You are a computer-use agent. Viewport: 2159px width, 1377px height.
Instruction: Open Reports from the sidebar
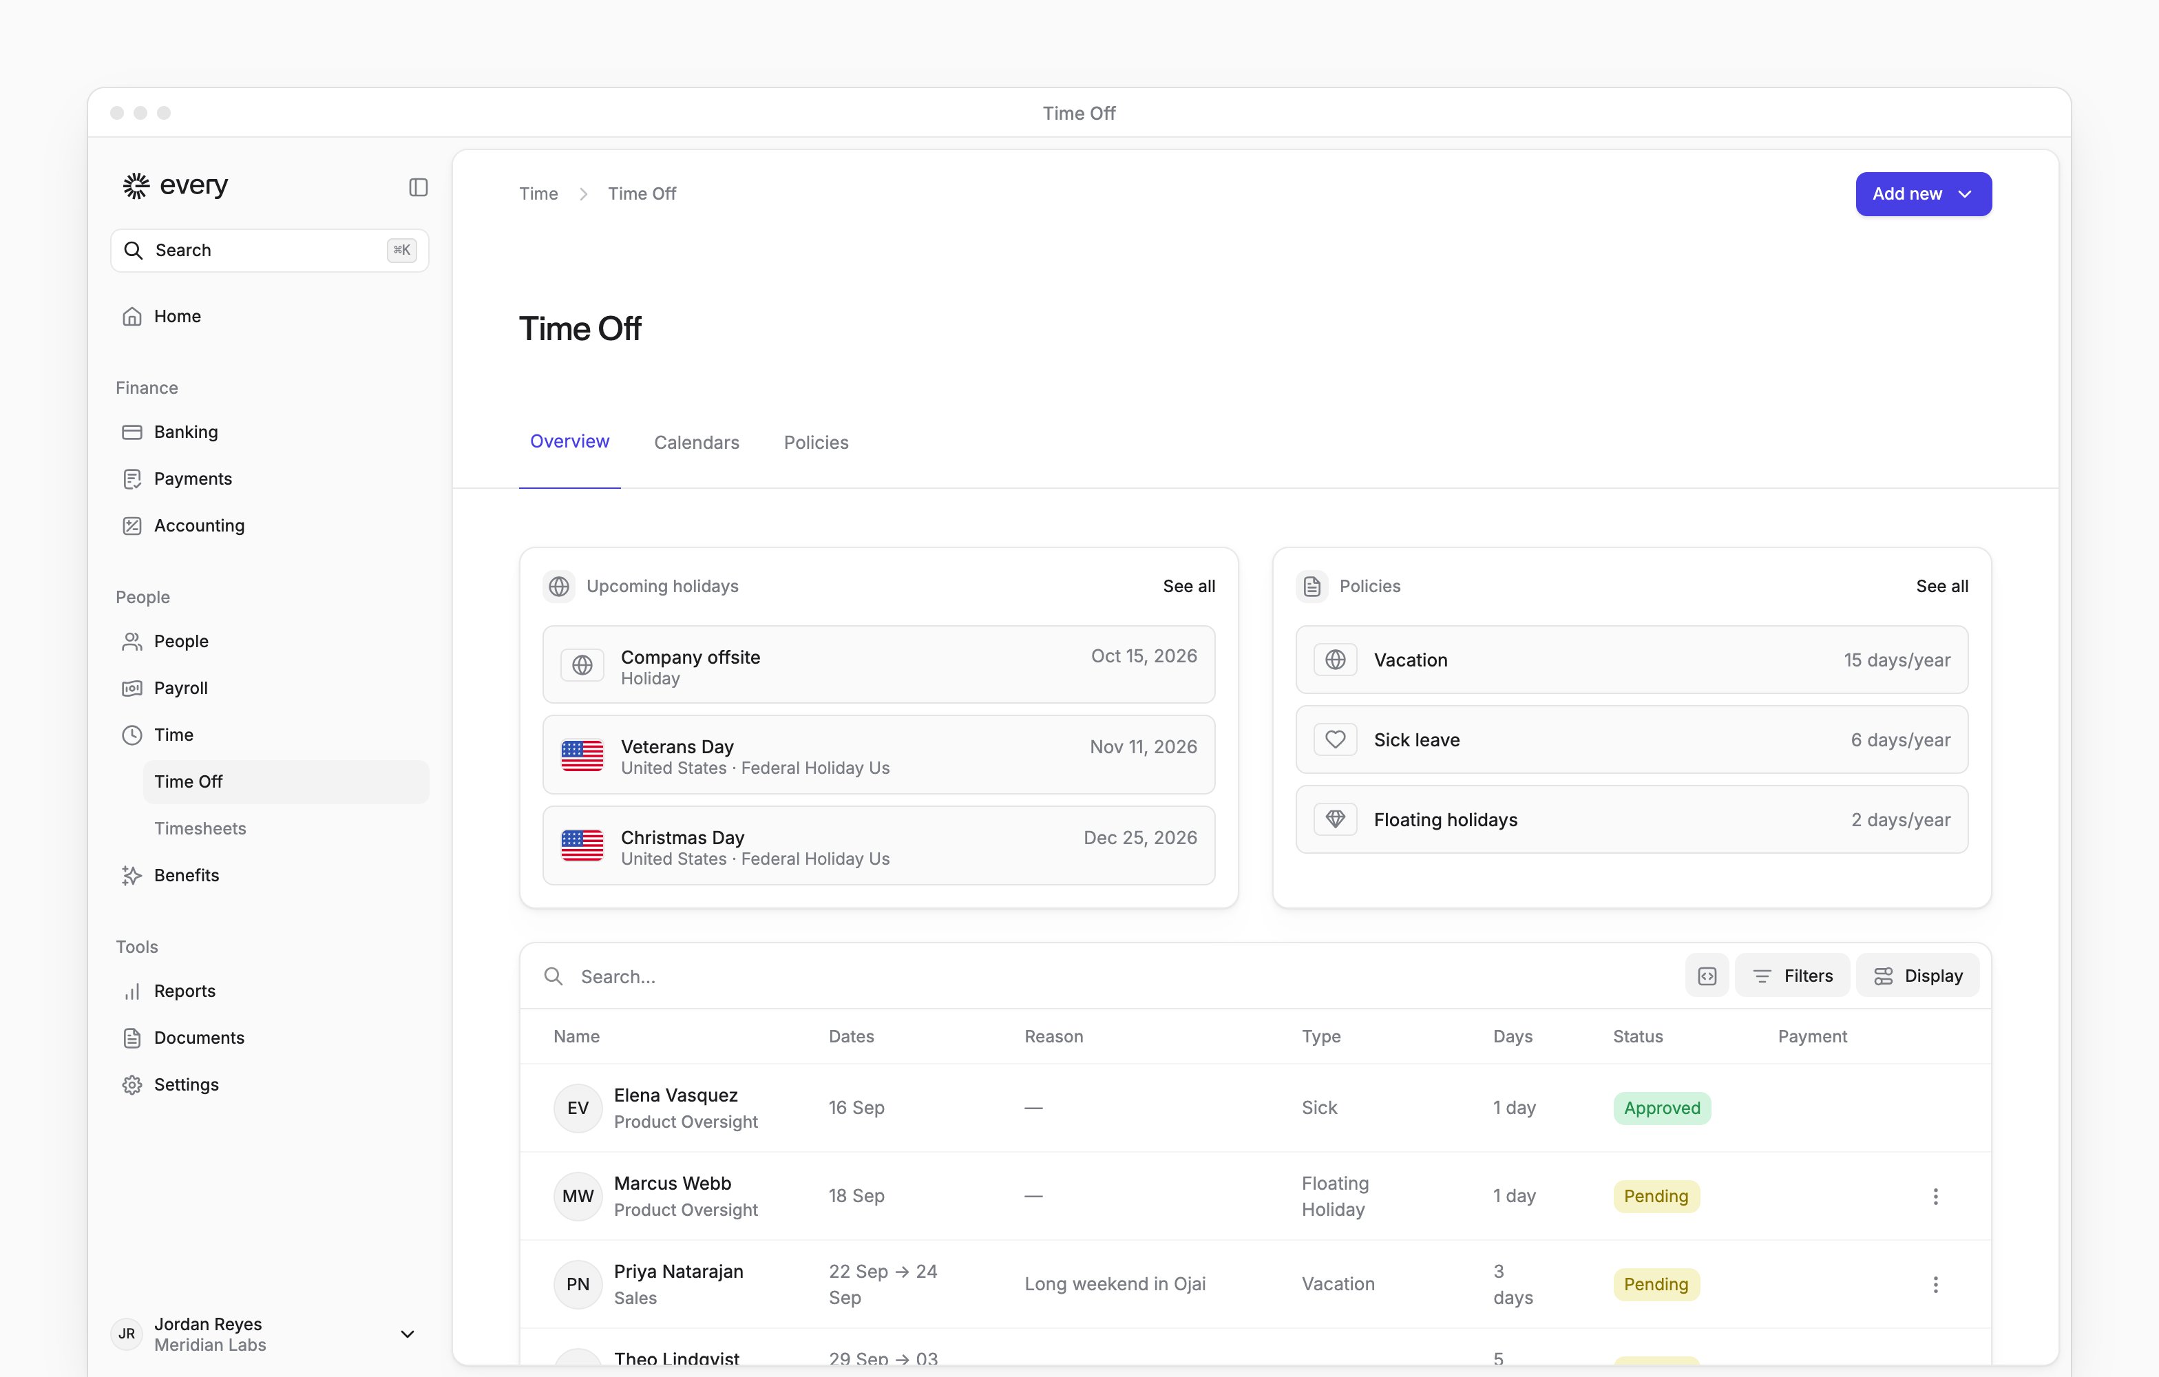coord(270,991)
